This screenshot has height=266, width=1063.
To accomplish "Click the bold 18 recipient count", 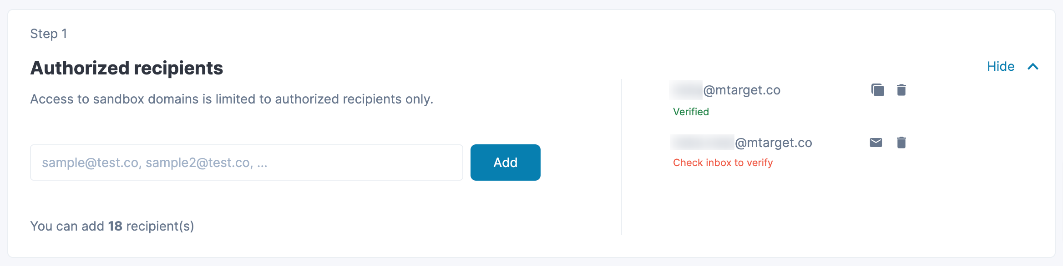I will click(115, 226).
